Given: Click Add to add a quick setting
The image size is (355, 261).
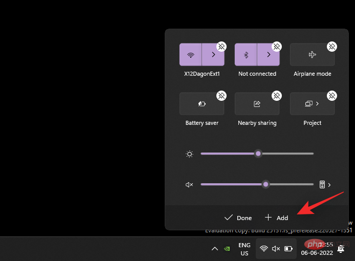Looking at the screenshot, I should coord(276,217).
